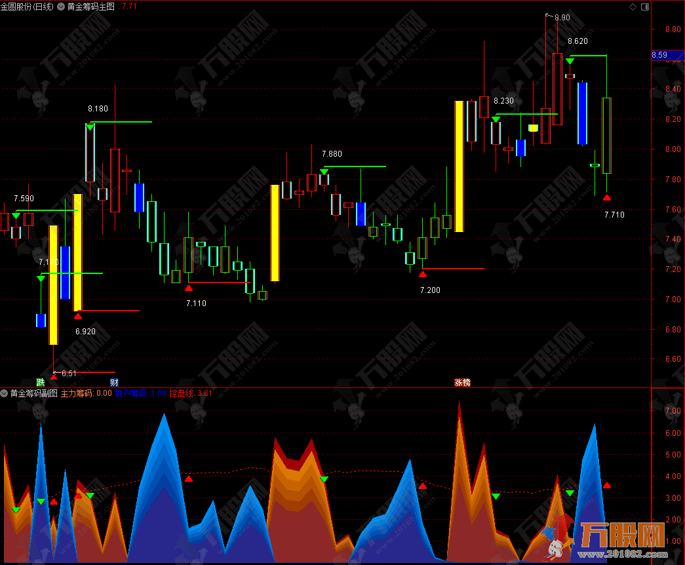Click the 8.80 axis price tick
This screenshot has height=565, width=685.
pyautogui.click(x=673, y=29)
